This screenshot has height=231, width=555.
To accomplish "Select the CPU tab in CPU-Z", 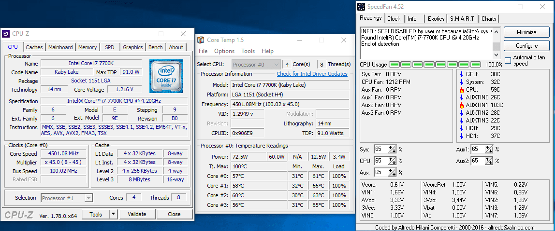I will click(x=13, y=47).
